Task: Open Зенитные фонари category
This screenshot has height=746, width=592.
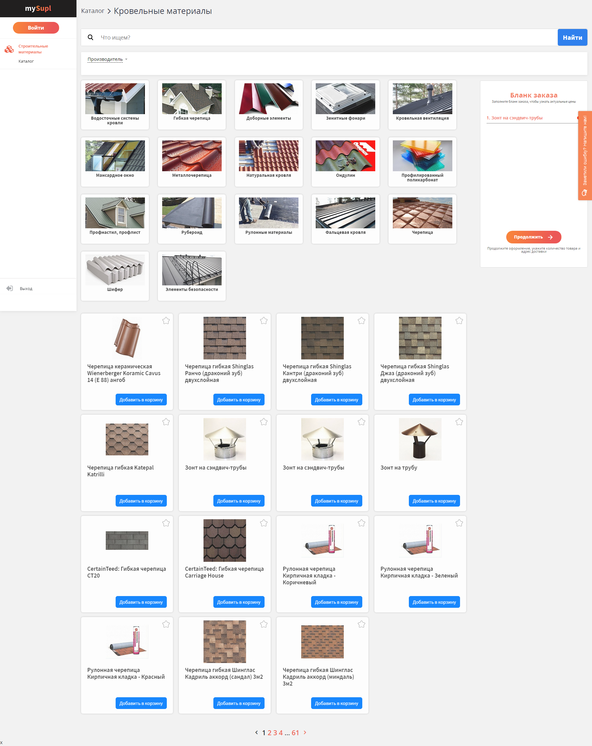Action: click(345, 105)
